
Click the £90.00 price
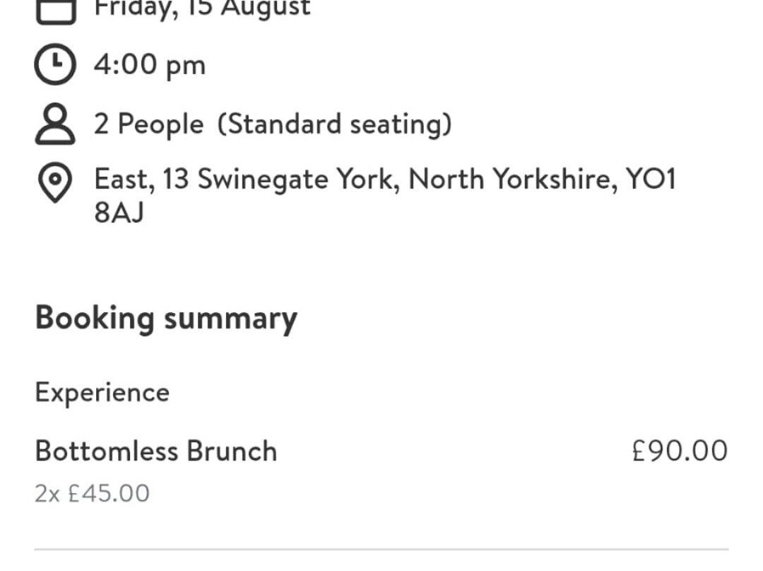coord(680,451)
